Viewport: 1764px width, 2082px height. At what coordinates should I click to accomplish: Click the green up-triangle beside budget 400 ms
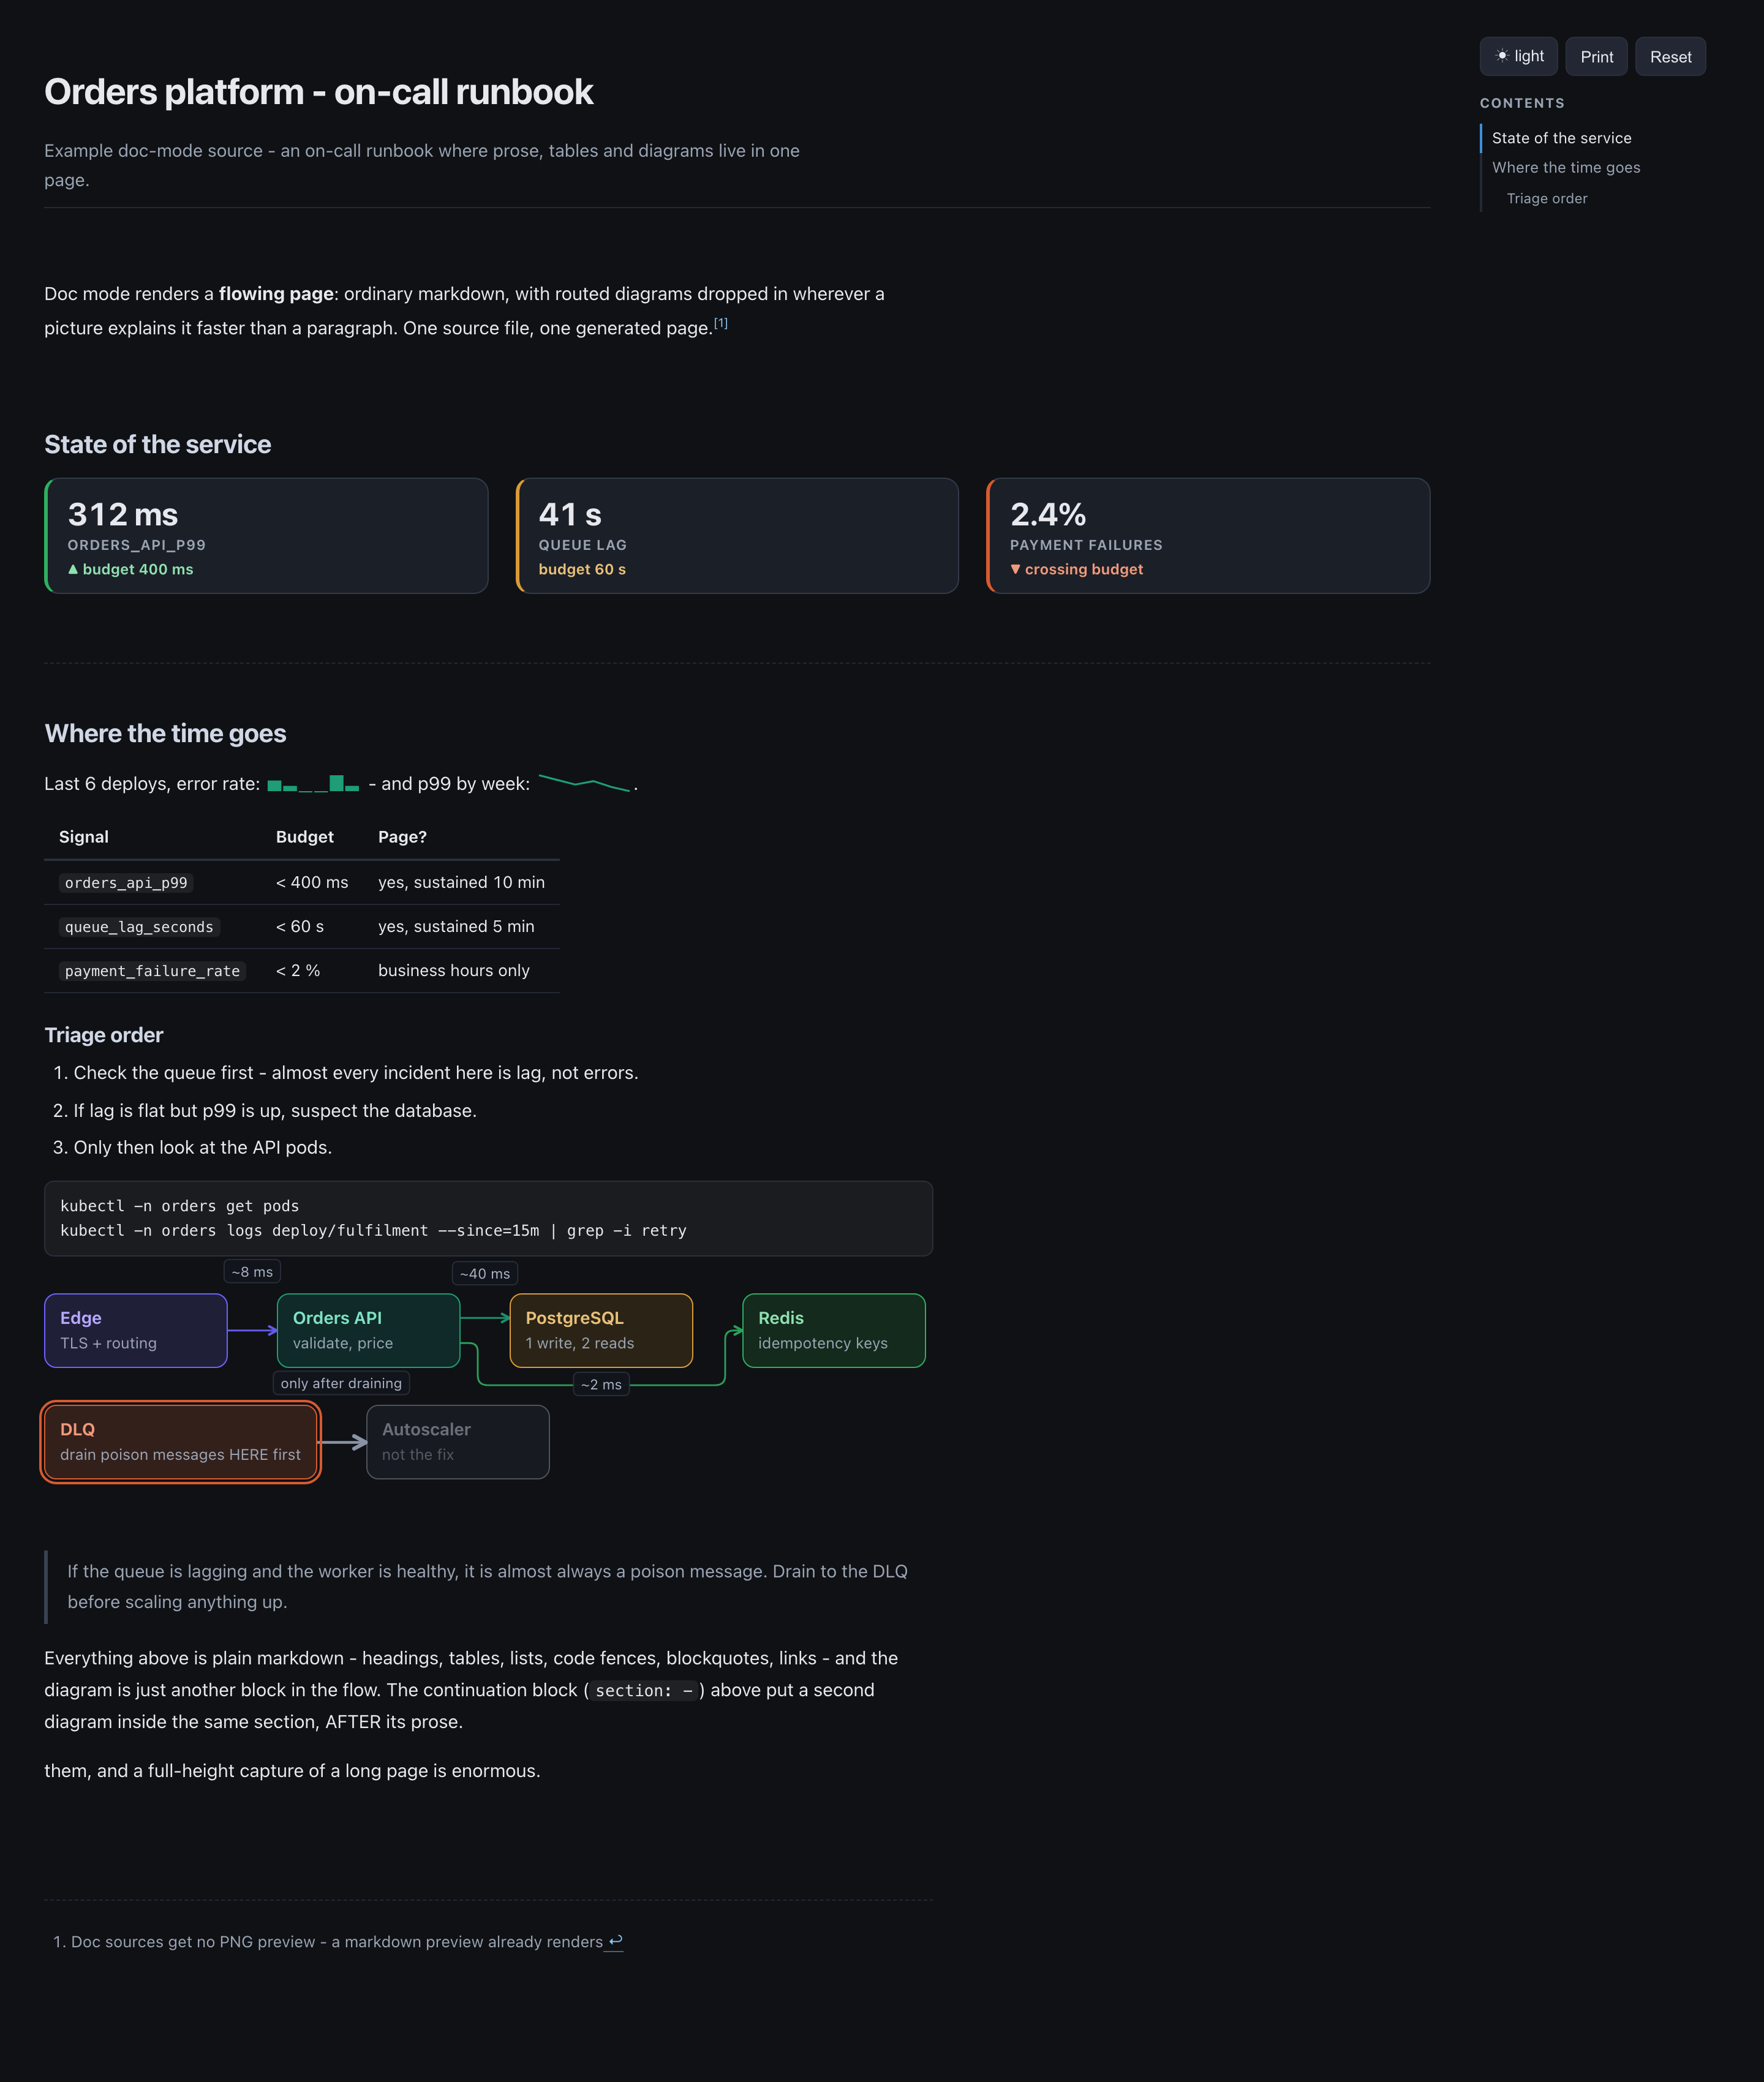[73, 569]
